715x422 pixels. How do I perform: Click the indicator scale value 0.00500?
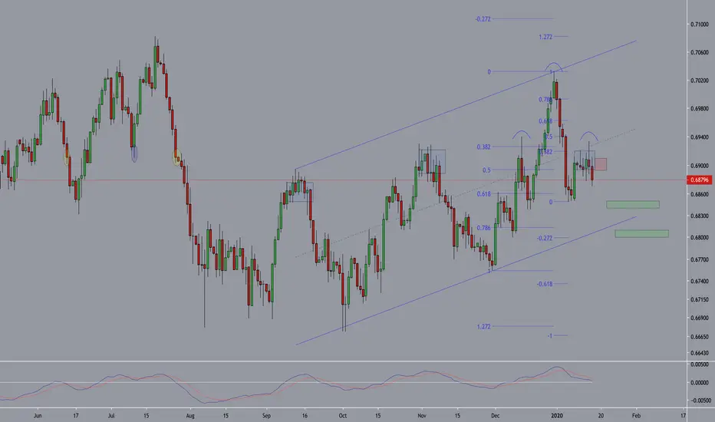tap(700, 364)
